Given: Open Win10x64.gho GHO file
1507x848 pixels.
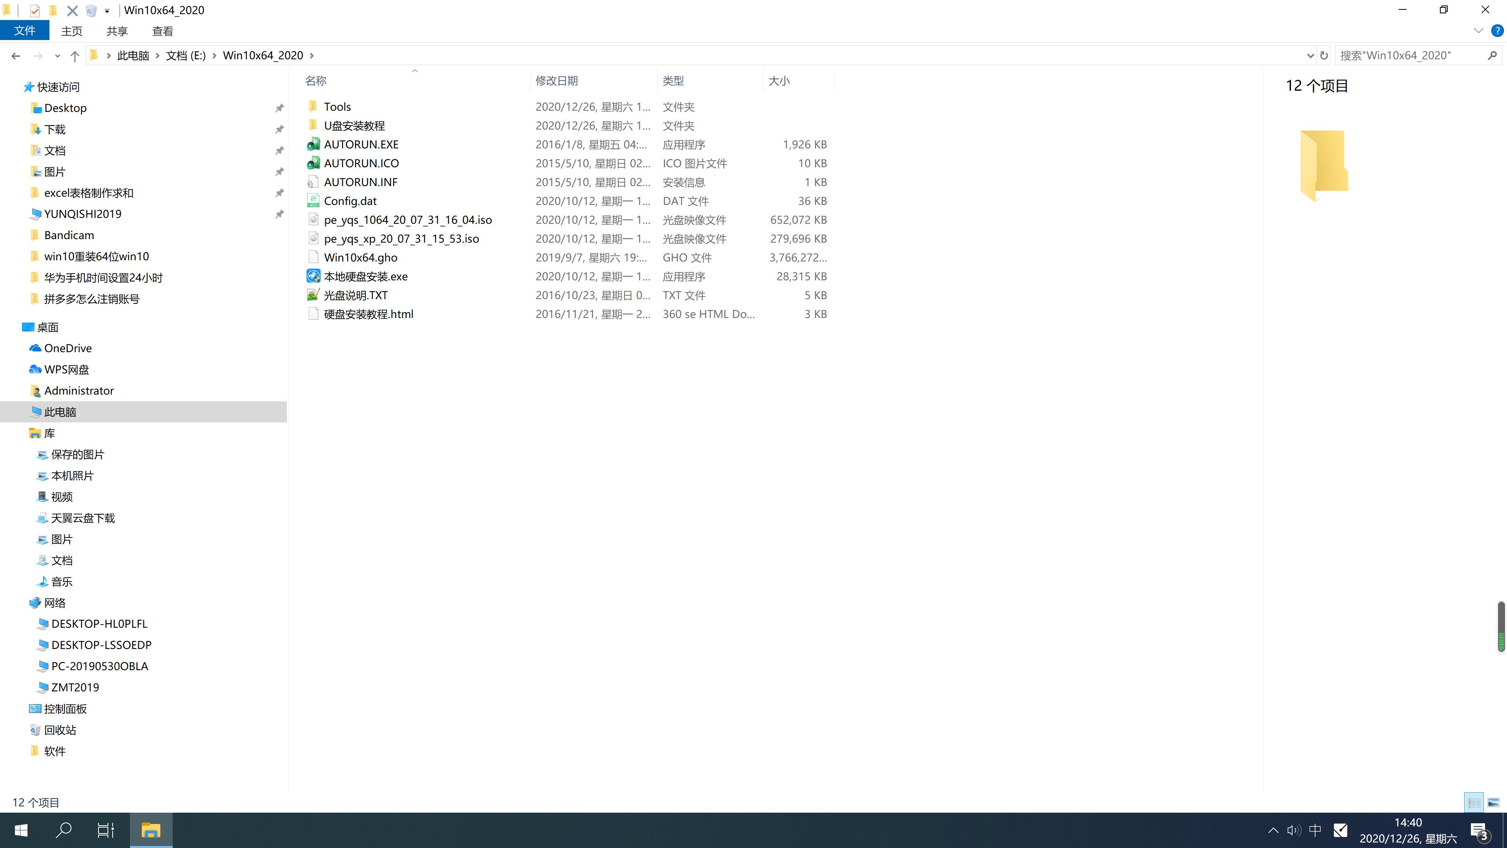Looking at the screenshot, I should (361, 257).
